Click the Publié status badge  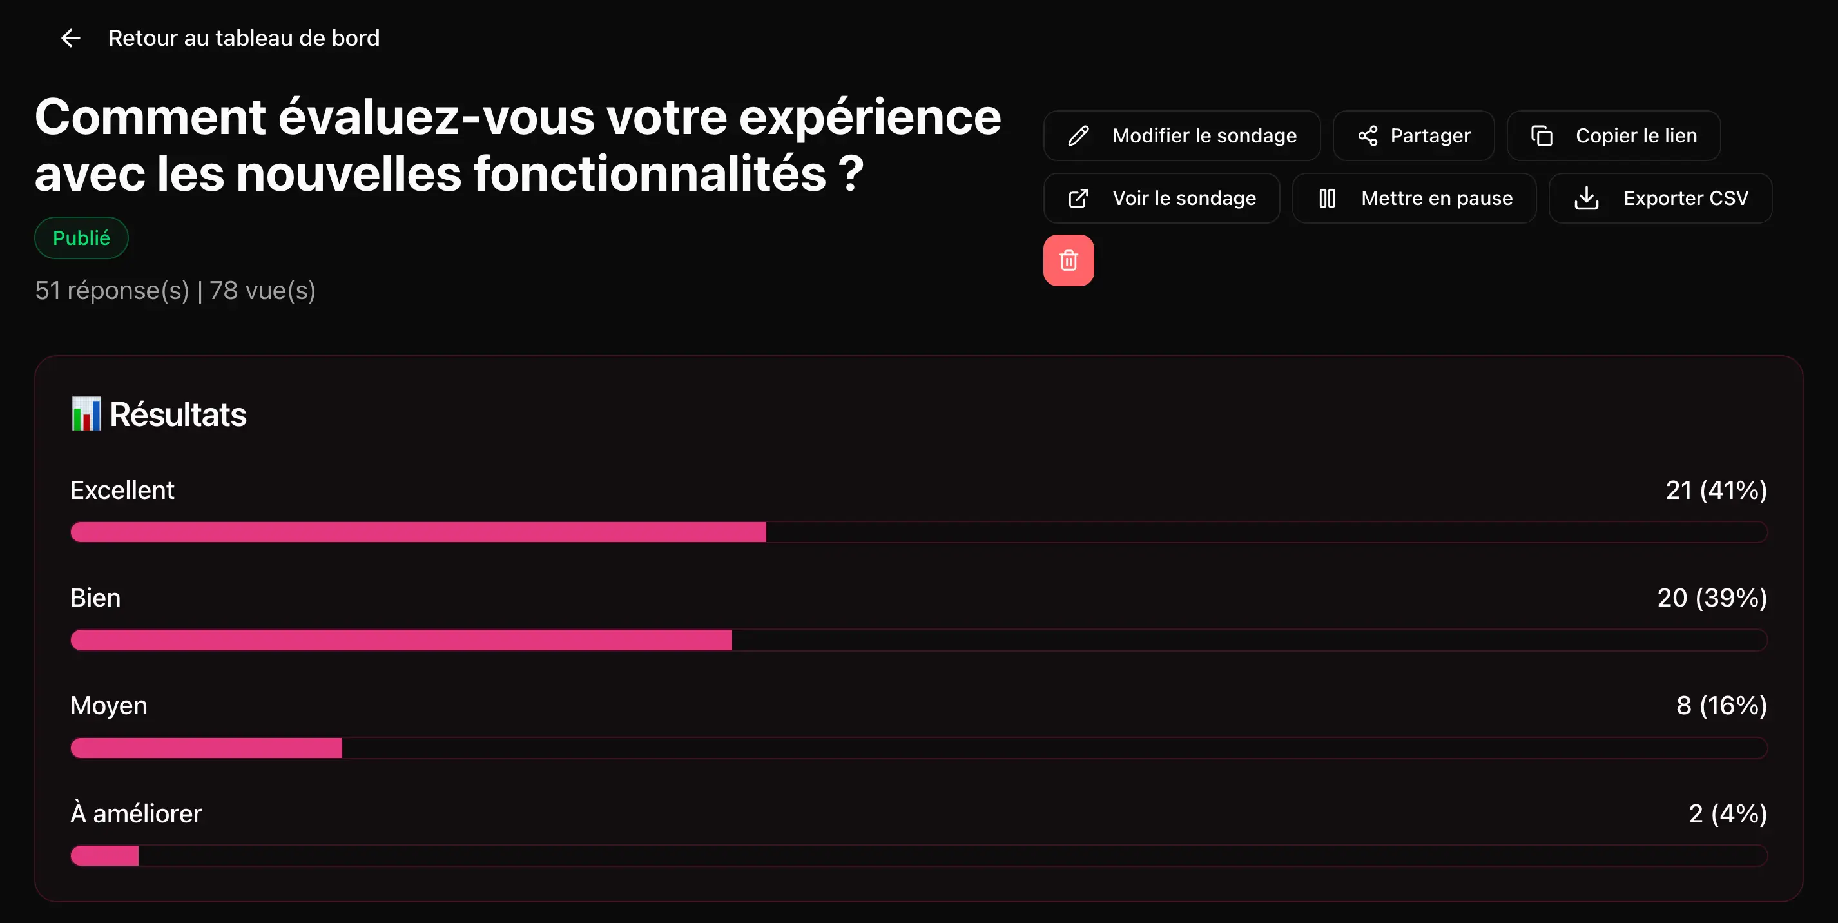pyautogui.click(x=81, y=238)
